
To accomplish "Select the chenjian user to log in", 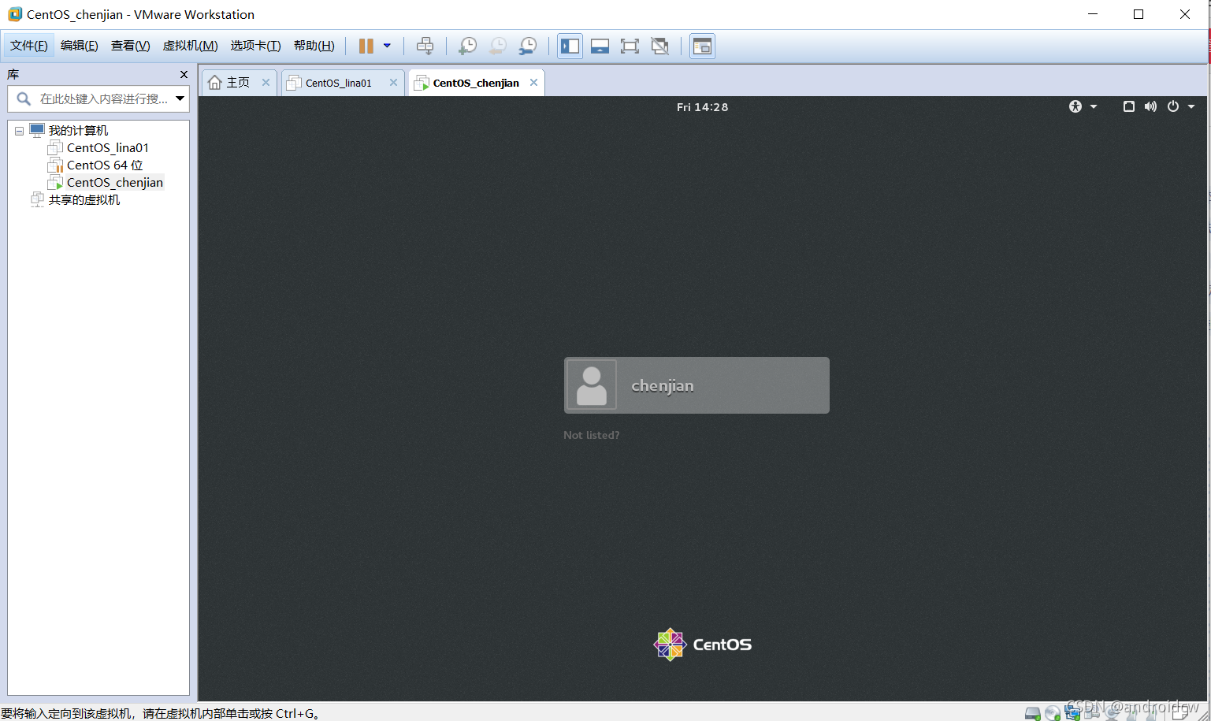I will [697, 385].
